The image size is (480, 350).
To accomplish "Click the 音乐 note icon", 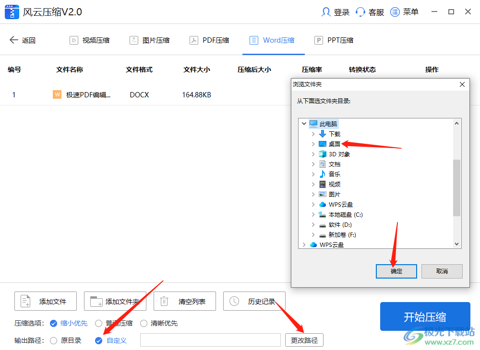I will tap(323, 174).
